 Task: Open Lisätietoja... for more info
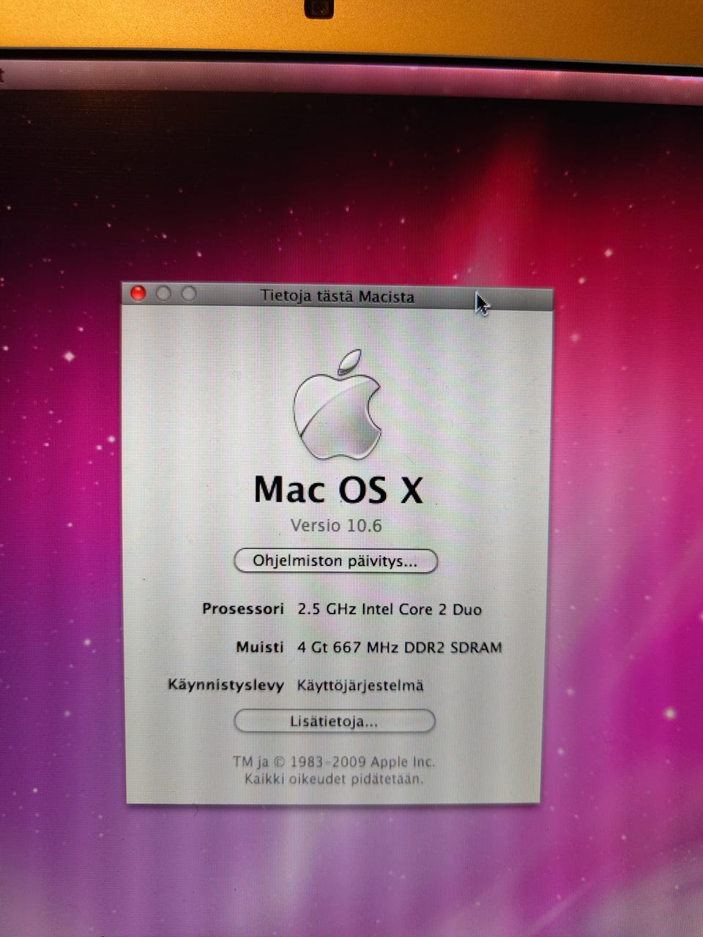335,721
